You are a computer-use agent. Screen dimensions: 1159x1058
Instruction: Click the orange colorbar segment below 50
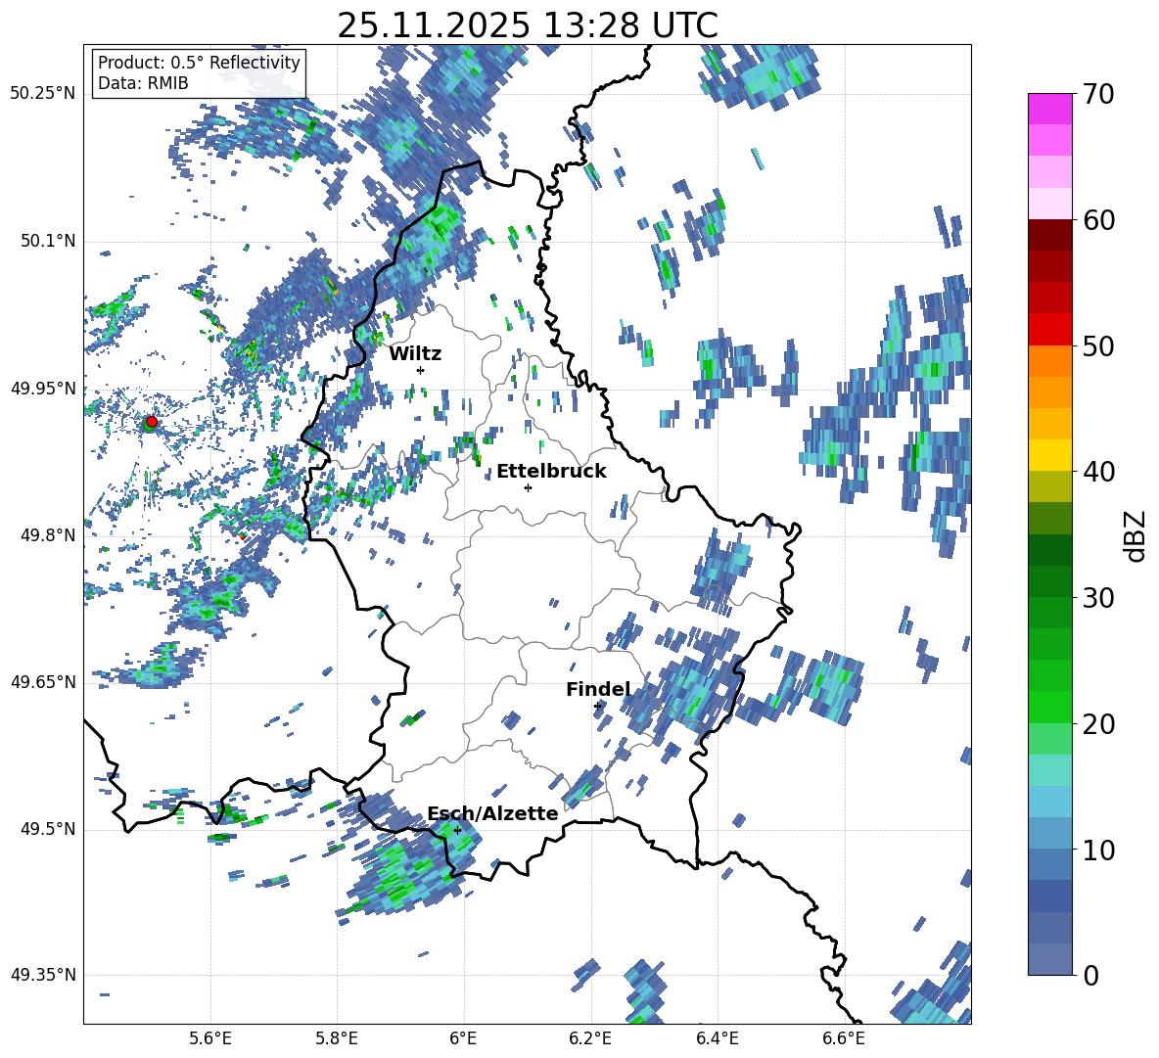tap(1049, 361)
